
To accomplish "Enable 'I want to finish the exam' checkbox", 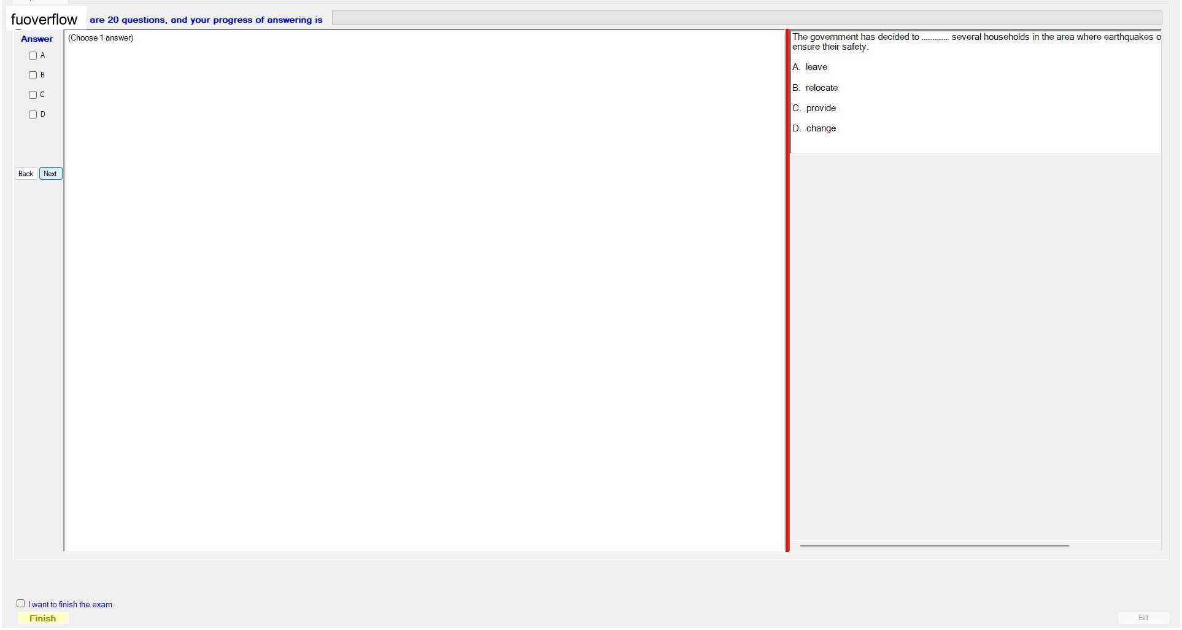I will (x=21, y=604).
